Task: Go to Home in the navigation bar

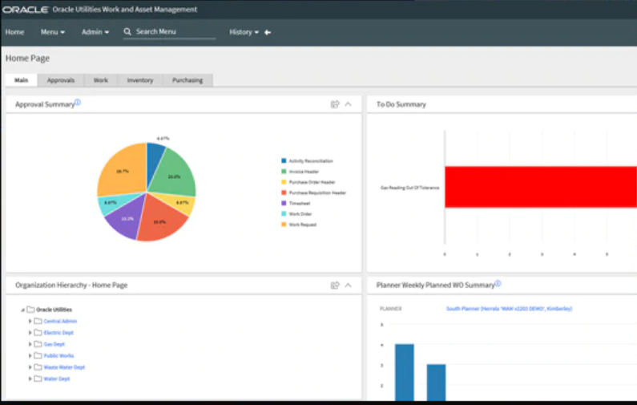Action: tap(14, 32)
